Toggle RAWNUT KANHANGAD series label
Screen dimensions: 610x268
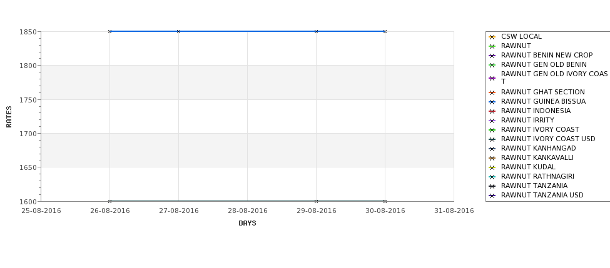tap(539, 148)
